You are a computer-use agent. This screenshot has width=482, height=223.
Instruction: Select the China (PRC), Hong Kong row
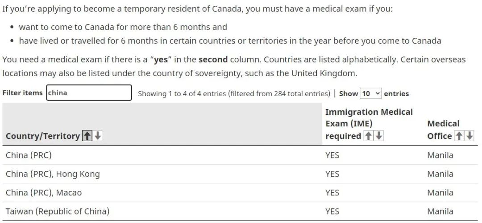click(241, 174)
